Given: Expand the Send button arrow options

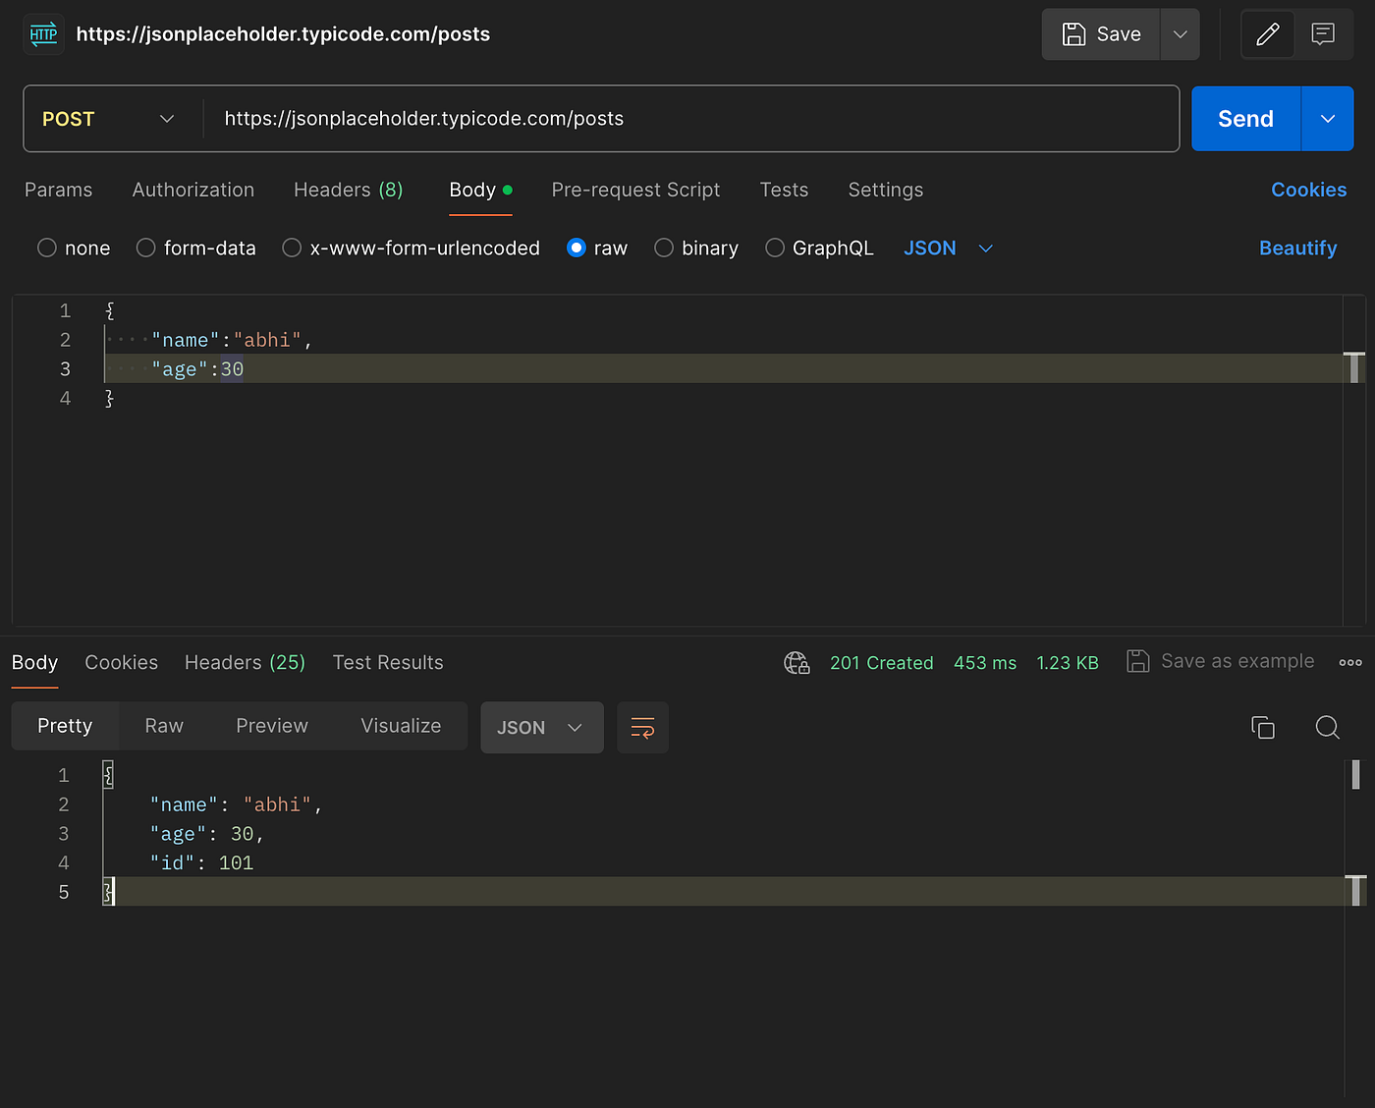Looking at the screenshot, I should pyautogui.click(x=1327, y=119).
